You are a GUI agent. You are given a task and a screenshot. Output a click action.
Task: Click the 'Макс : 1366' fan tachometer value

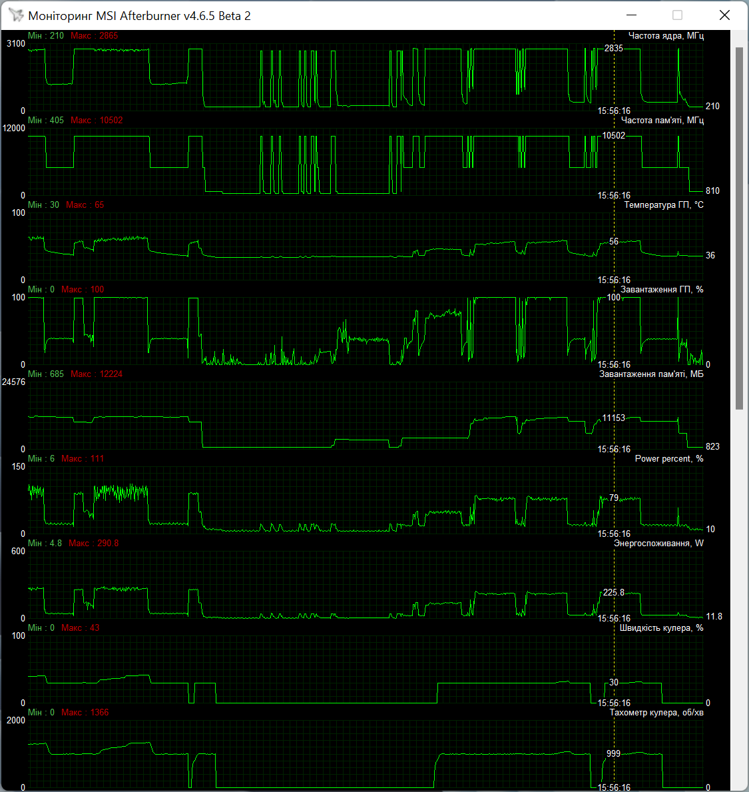pos(85,713)
